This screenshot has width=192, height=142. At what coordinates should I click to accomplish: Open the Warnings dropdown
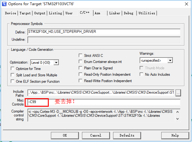pyautogui.click(x=170, y=61)
